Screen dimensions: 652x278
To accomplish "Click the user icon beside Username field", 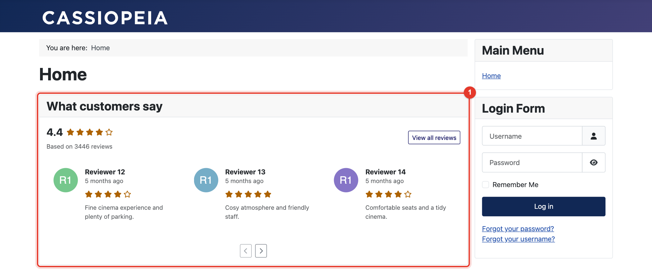I will (594, 136).
